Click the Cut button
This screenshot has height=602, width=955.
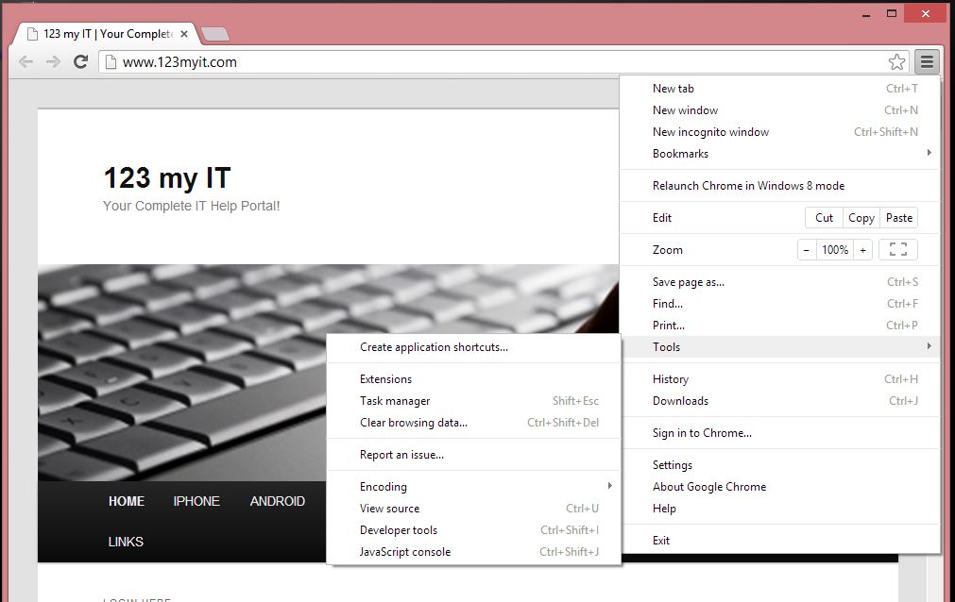[x=824, y=218]
